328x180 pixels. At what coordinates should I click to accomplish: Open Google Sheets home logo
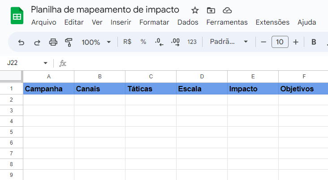pos(17,16)
